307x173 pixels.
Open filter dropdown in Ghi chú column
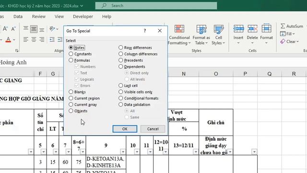[x=230, y=152]
